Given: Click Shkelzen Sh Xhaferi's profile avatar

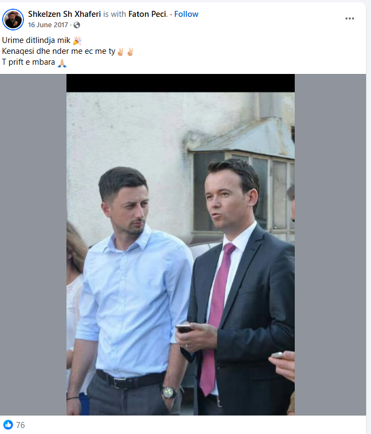Looking at the screenshot, I should 13,20.
